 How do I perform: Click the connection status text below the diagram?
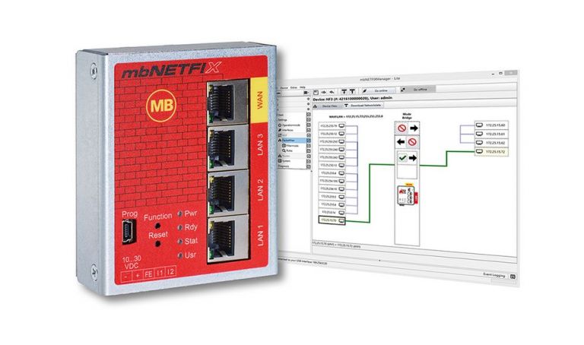pos(336,246)
